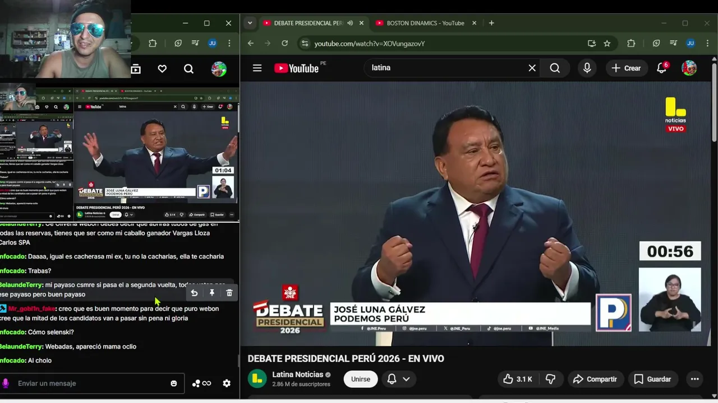
Task: Open a new browser tab with plus
Action: 491,23
